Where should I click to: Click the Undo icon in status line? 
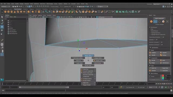(19, 6)
